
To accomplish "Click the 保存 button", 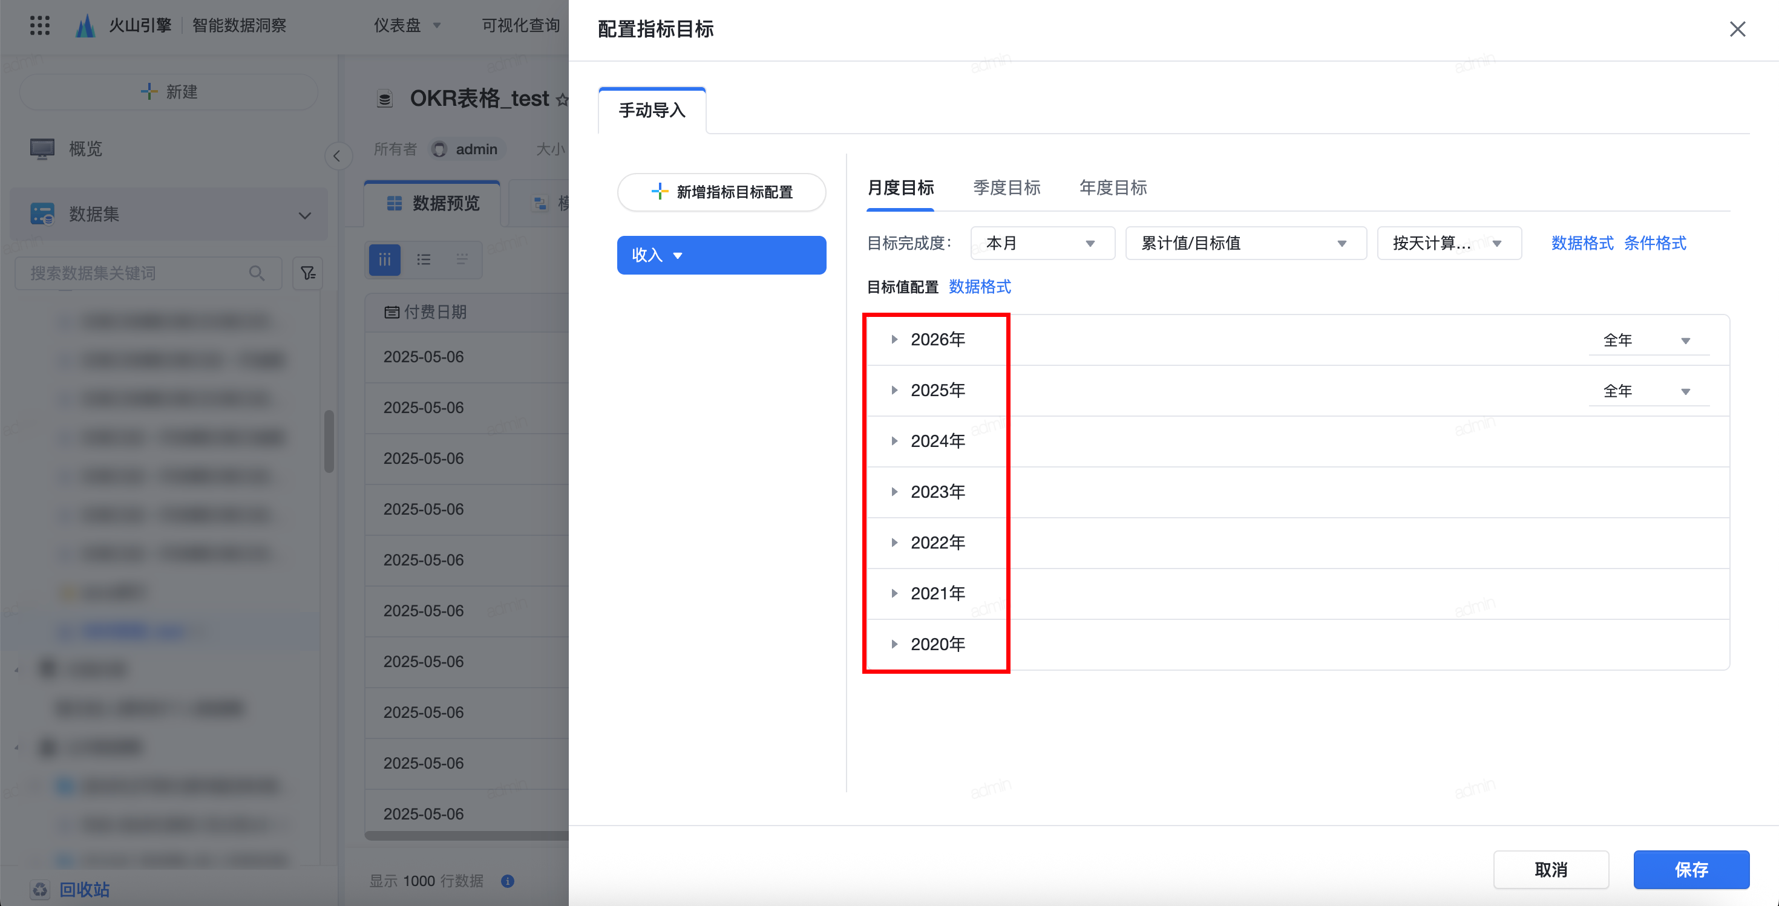I will [1691, 870].
